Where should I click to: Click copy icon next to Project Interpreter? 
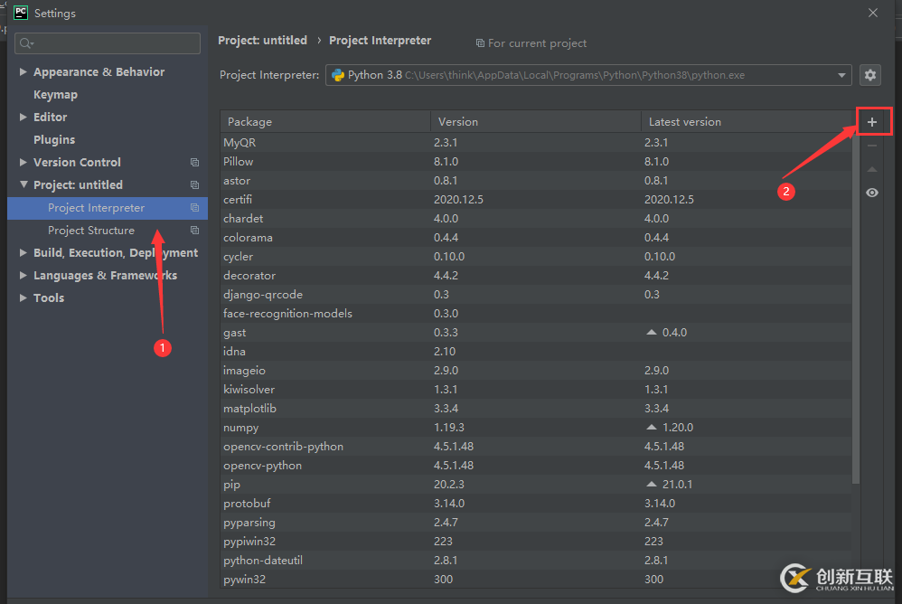point(194,208)
